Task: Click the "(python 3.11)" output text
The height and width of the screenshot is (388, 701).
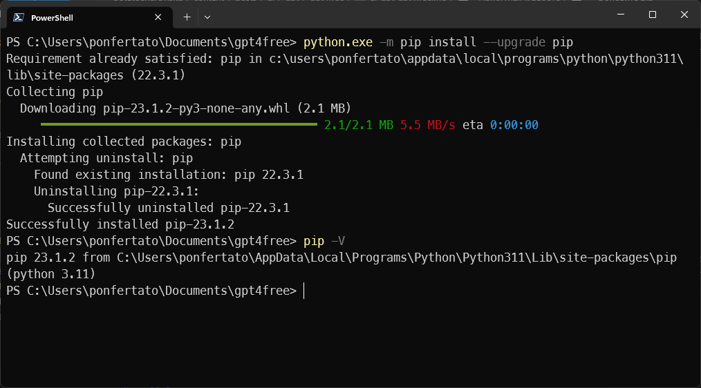Action: tap(50, 274)
